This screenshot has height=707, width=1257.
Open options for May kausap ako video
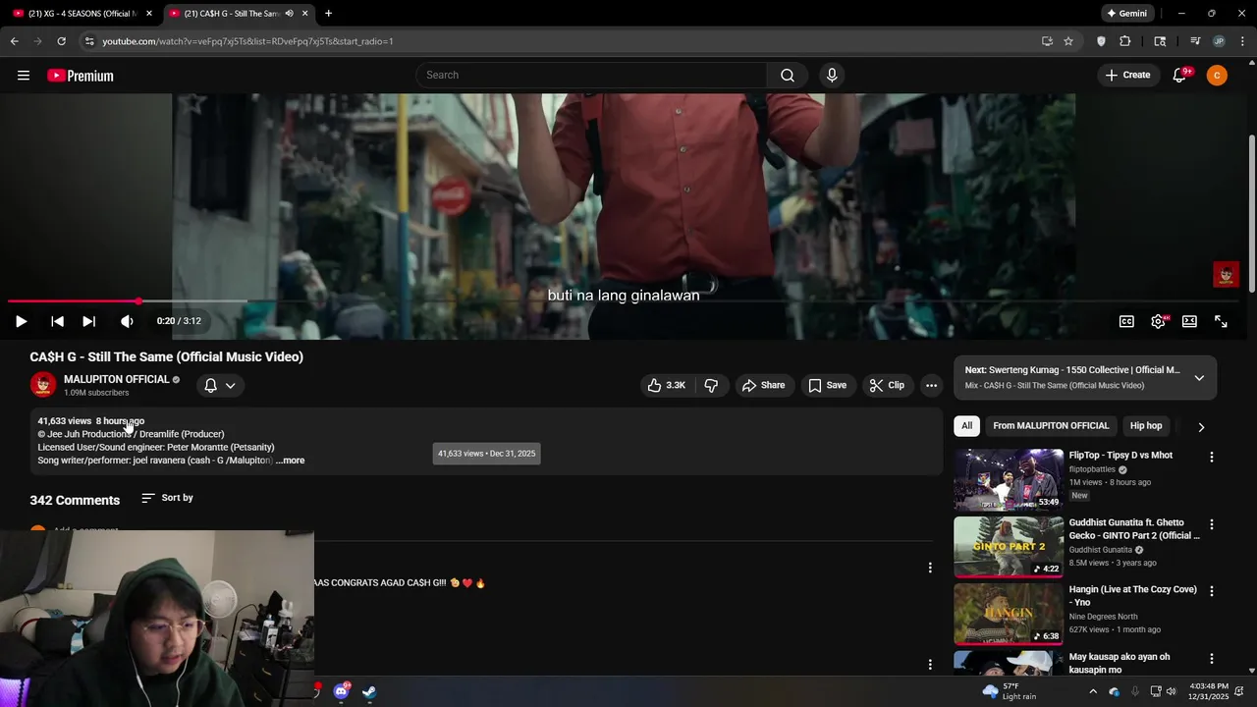click(1211, 659)
